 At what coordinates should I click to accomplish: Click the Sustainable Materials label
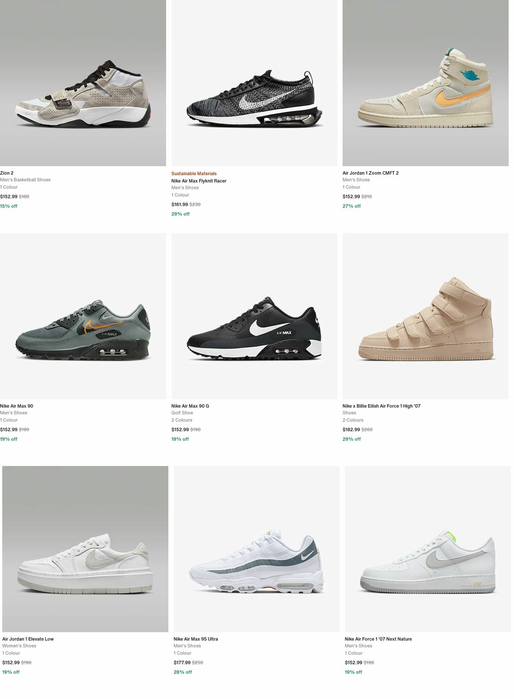pyautogui.click(x=194, y=173)
